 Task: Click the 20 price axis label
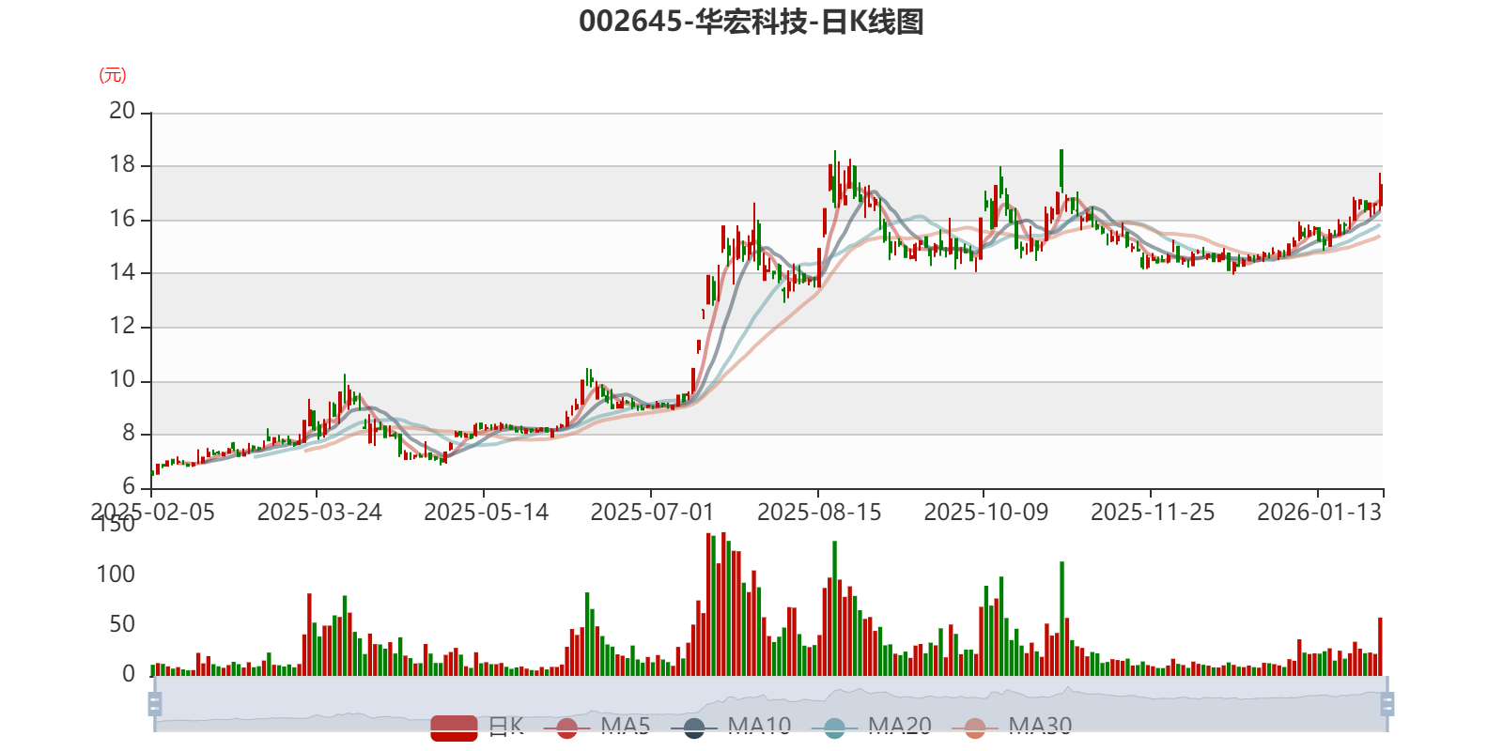tap(122, 111)
